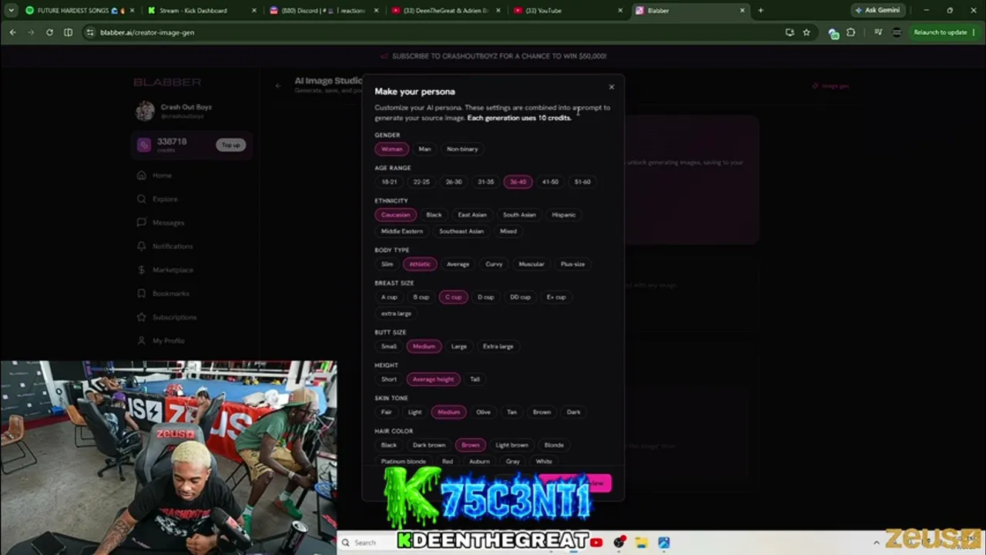This screenshot has height=555, width=986.
Task: Open the Subscriptions star icon in sidebar
Action: (142, 318)
